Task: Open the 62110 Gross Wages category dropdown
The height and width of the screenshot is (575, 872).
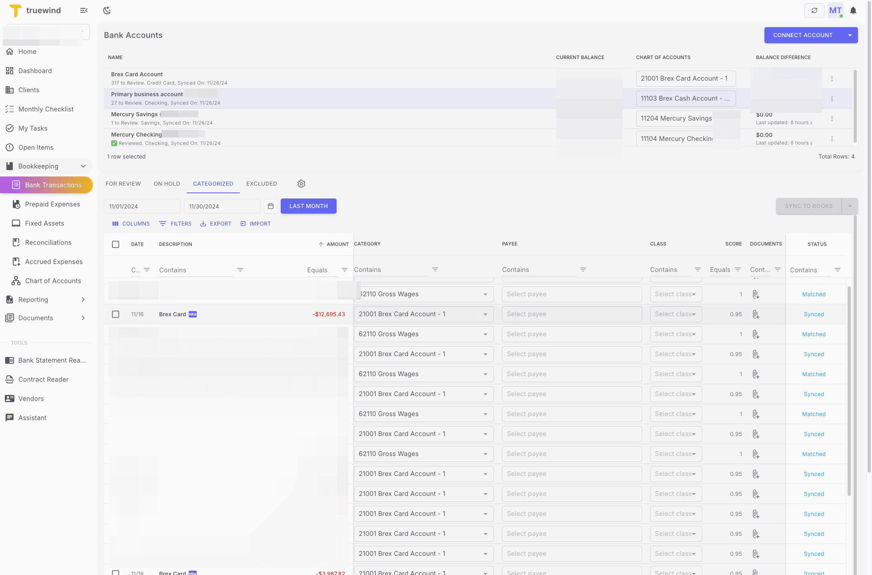Action: click(485, 294)
